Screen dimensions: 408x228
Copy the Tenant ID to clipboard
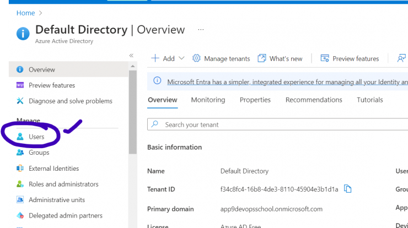click(x=348, y=189)
